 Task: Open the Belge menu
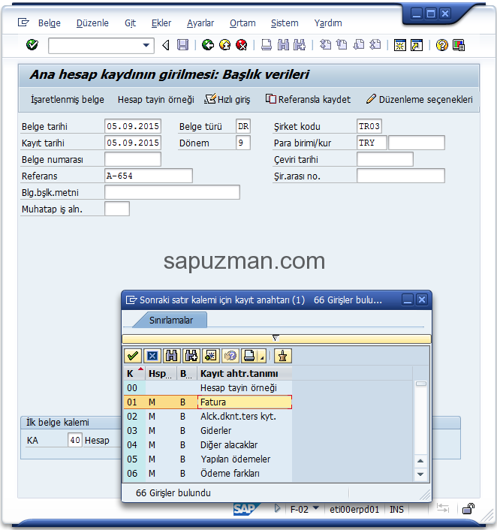point(50,23)
